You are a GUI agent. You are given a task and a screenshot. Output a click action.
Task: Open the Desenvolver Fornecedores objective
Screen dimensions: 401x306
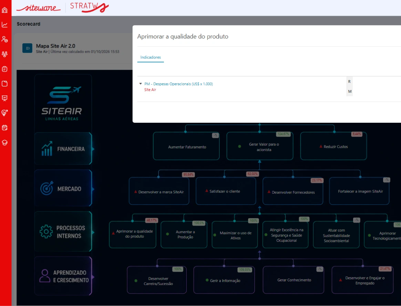293,191
